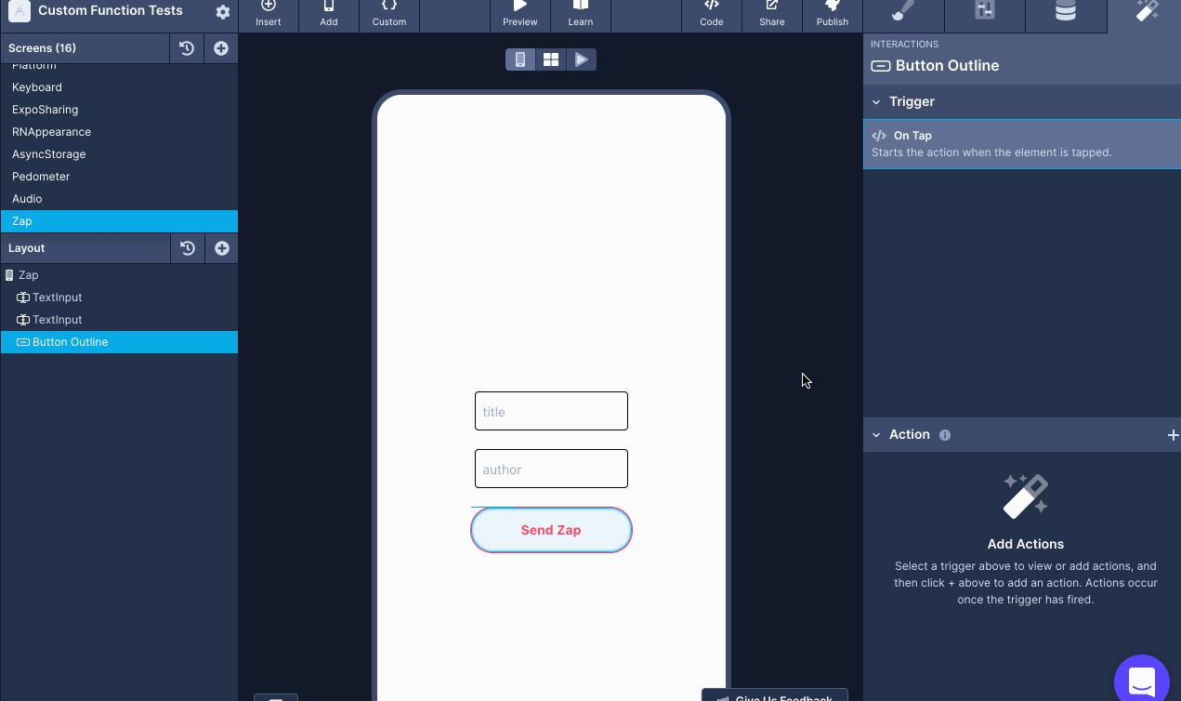Open the Code toolbar button
Screen dimensions: 1181x701
[712, 14]
